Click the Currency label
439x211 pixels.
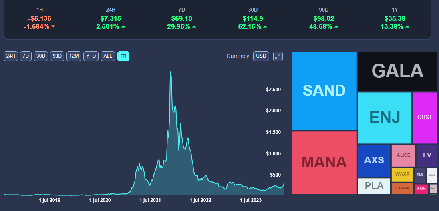238,56
